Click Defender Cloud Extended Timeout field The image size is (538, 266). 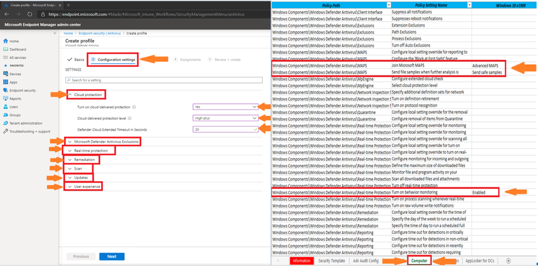click(x=226, y=130)
